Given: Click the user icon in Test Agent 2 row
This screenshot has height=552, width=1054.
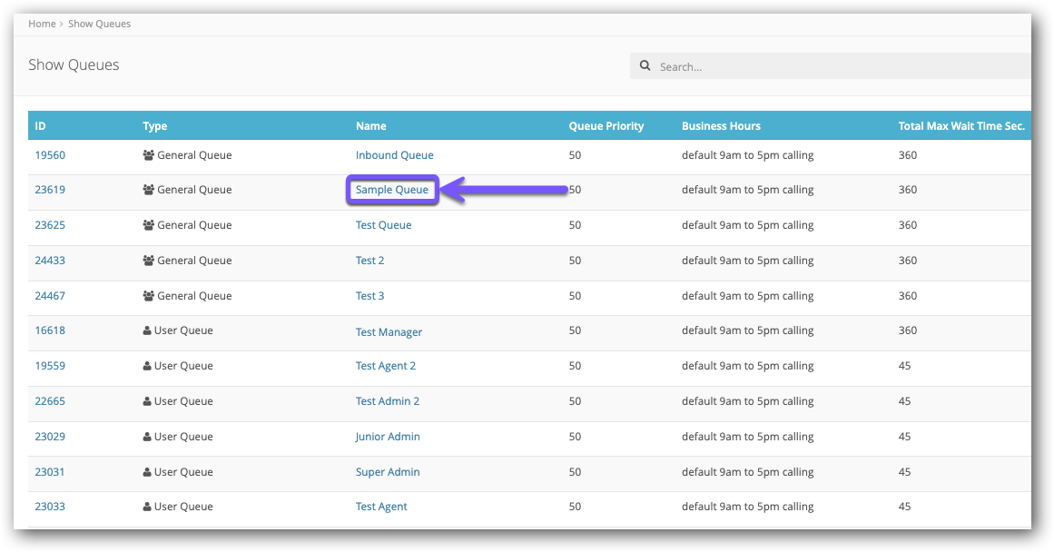Looking at the screenshot, I should [x=147, y=367].
